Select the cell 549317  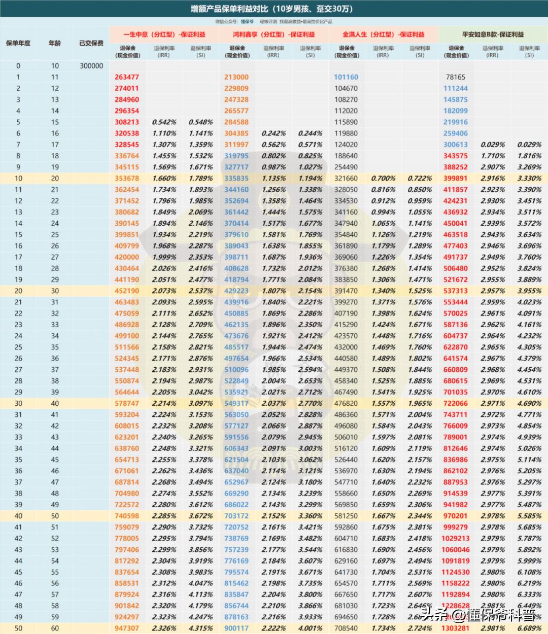click(x=236, y=403)
